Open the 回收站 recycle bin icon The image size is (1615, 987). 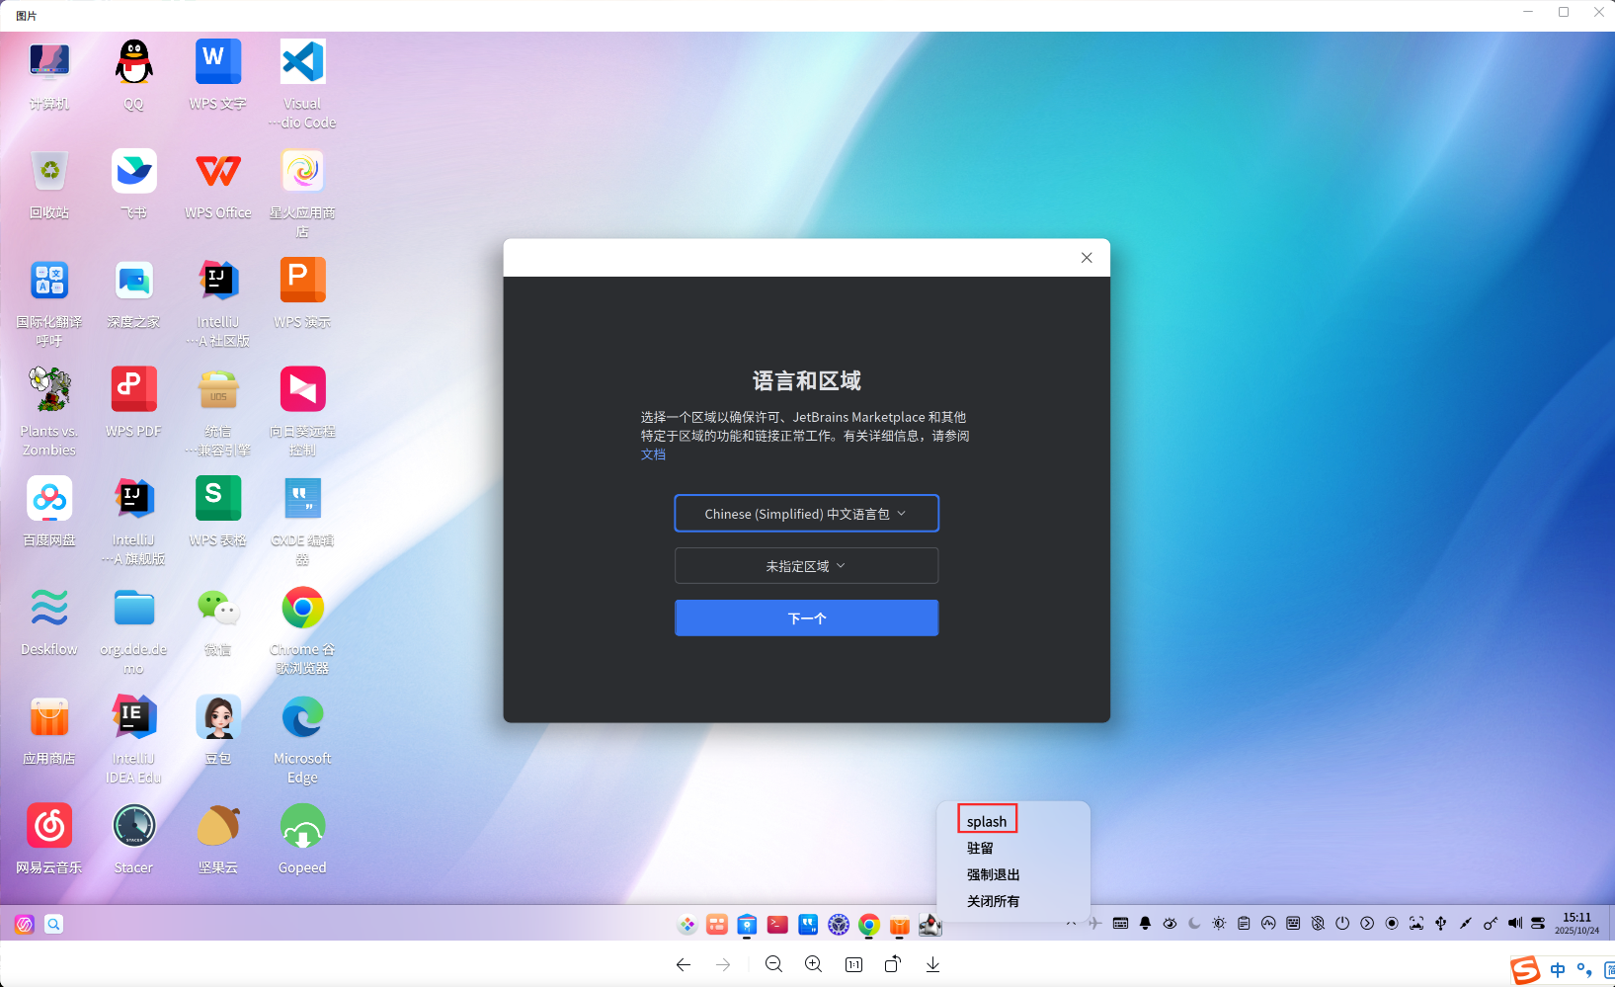click(x=49, y=172)
